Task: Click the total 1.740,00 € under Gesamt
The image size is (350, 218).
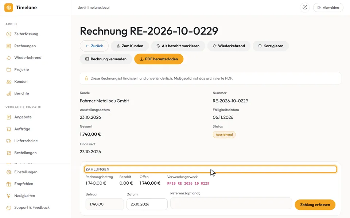Action: coord(90,134)
